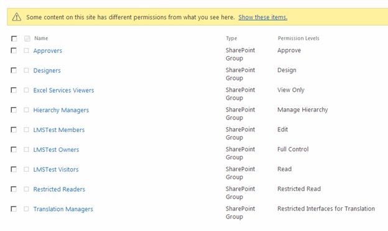Open the Show these items link

click(x=263, y=17)
